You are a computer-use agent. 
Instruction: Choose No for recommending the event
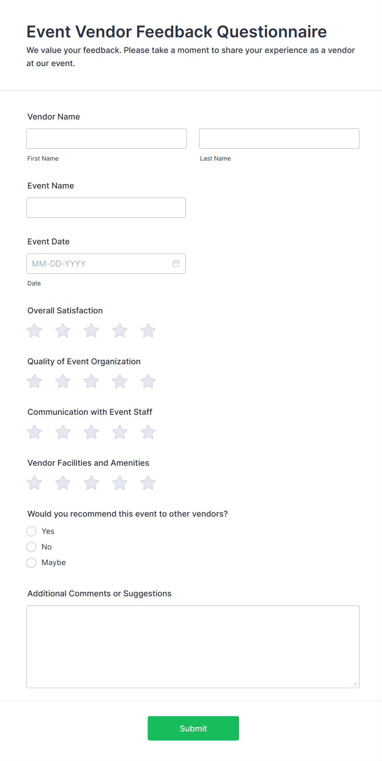31,547
